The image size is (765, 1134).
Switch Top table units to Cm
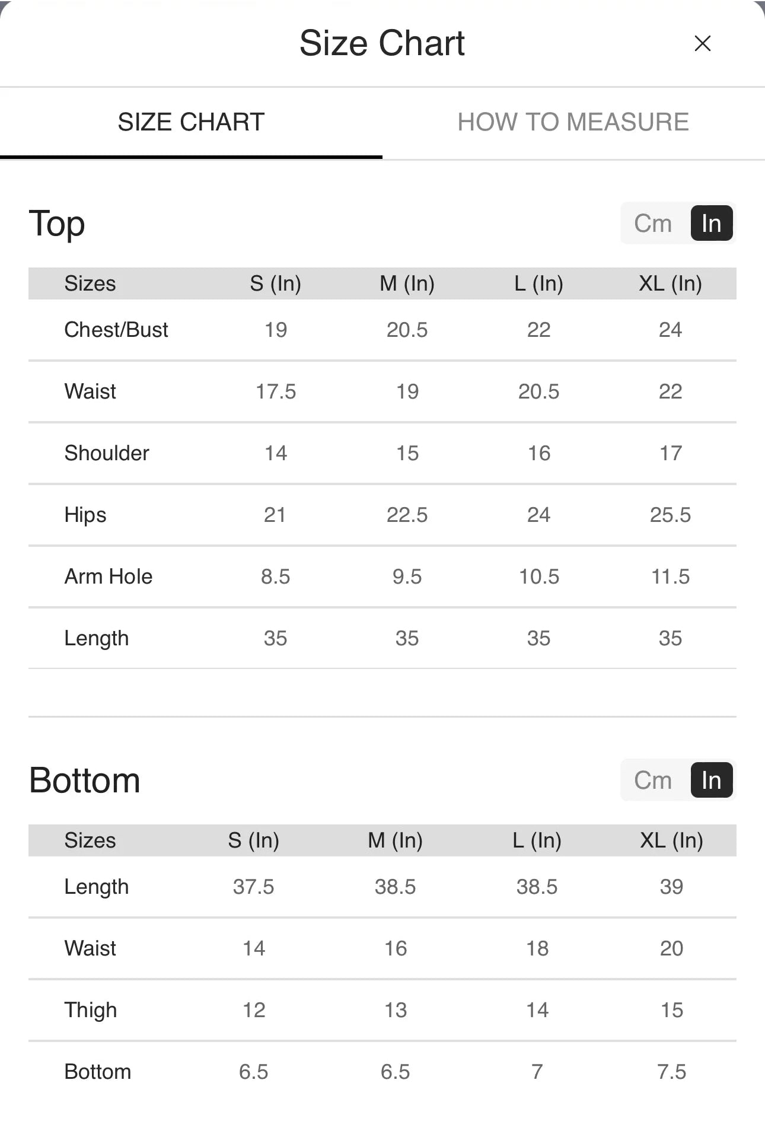[x=653, y=224]
